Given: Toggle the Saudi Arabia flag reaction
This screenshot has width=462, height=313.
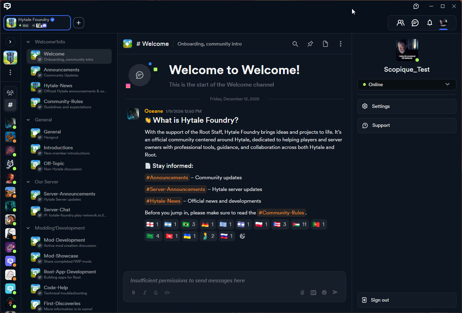Looking at the screenshot, I should 153,236.
